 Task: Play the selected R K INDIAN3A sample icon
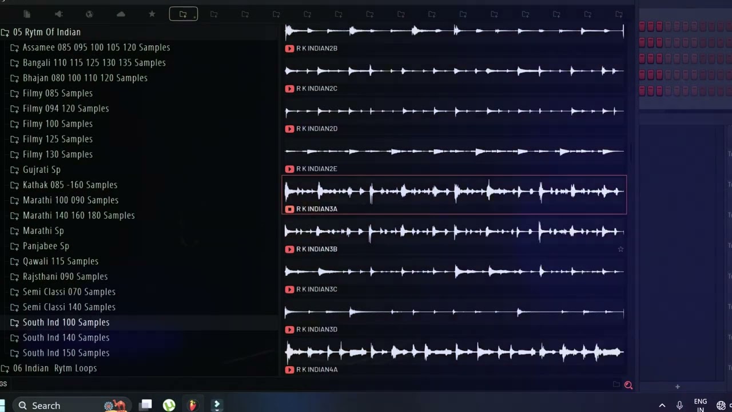tap(289, 209)
